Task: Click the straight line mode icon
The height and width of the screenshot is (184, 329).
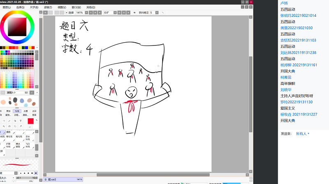Action: click(163, 13)
